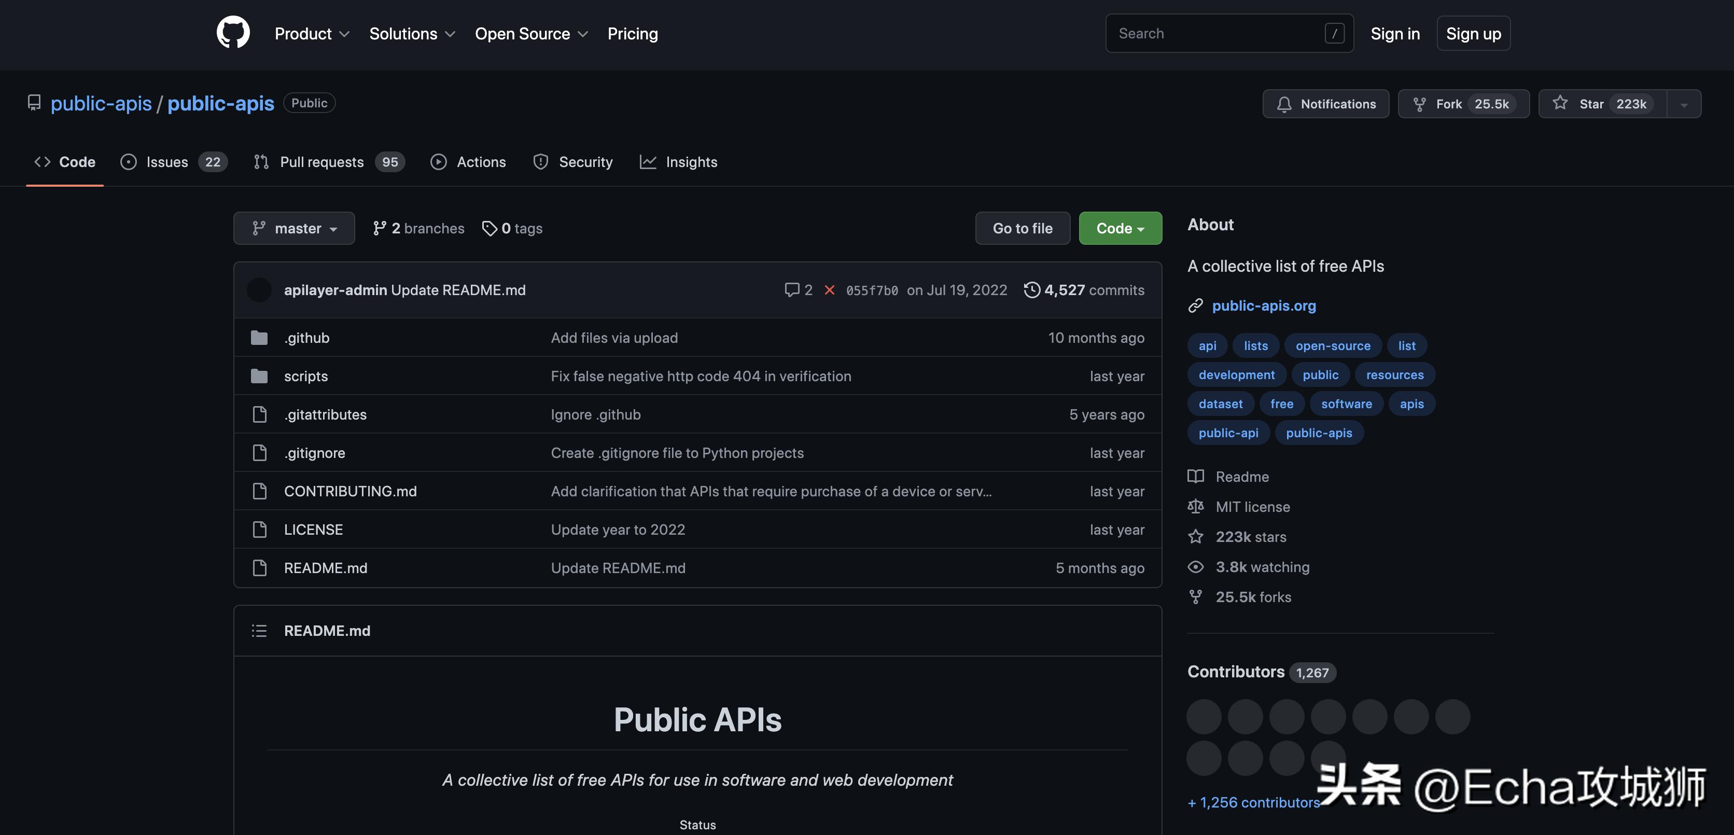Open the public-apis.org website link
The image size is (1734, 835).
1264,305
